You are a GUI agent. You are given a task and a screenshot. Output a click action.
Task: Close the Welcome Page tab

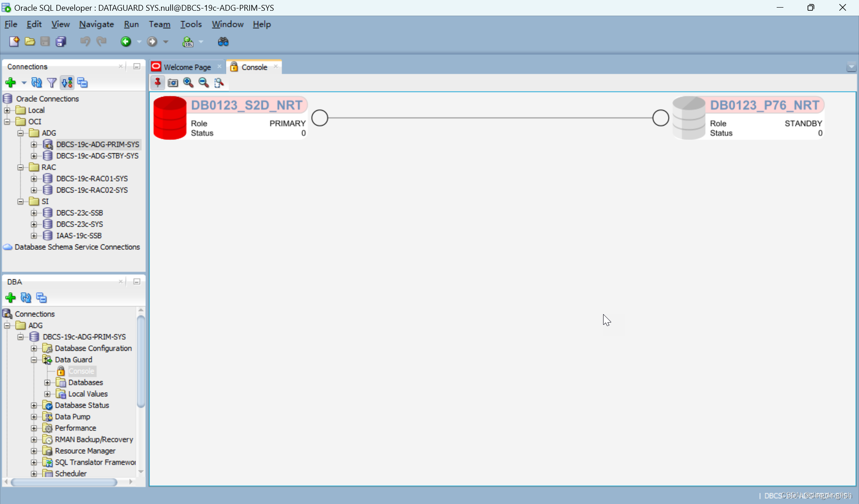[219, 67]
